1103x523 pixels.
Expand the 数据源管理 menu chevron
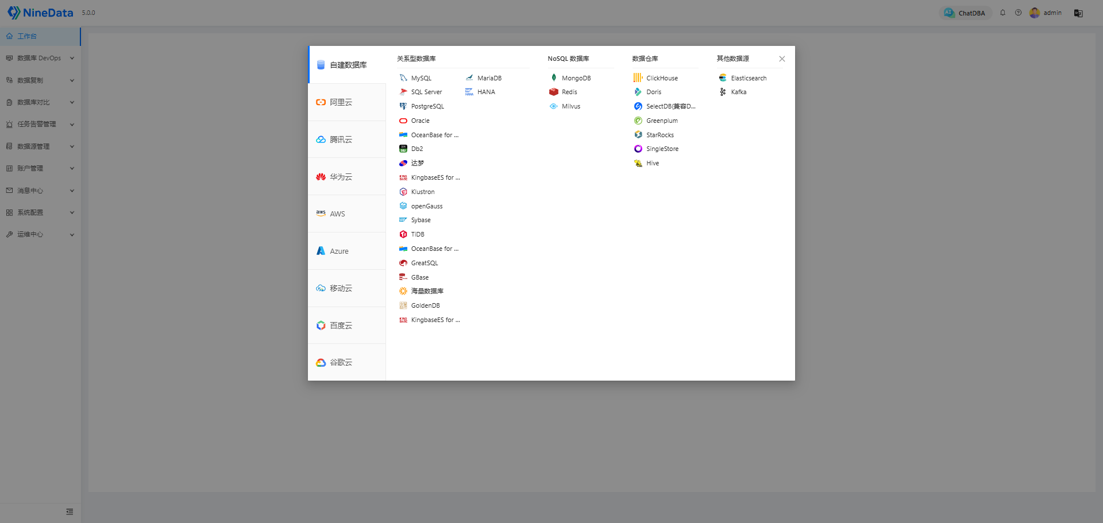point(72,146)
